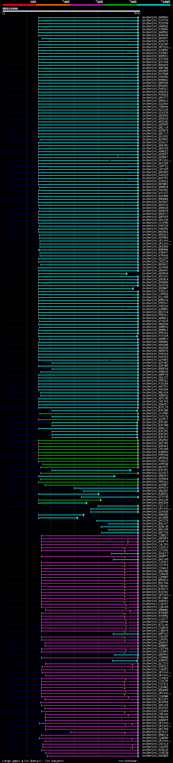This screenshot has width=173, height=763.
Task: Click the yellow large-gap triangle in the legend
Action: [x=22, y=761]
